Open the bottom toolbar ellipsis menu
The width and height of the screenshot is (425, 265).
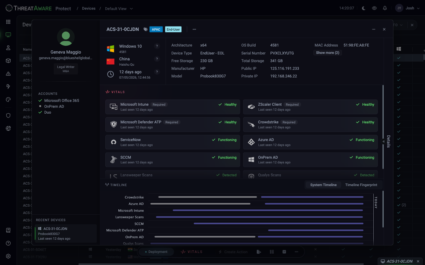297,252
